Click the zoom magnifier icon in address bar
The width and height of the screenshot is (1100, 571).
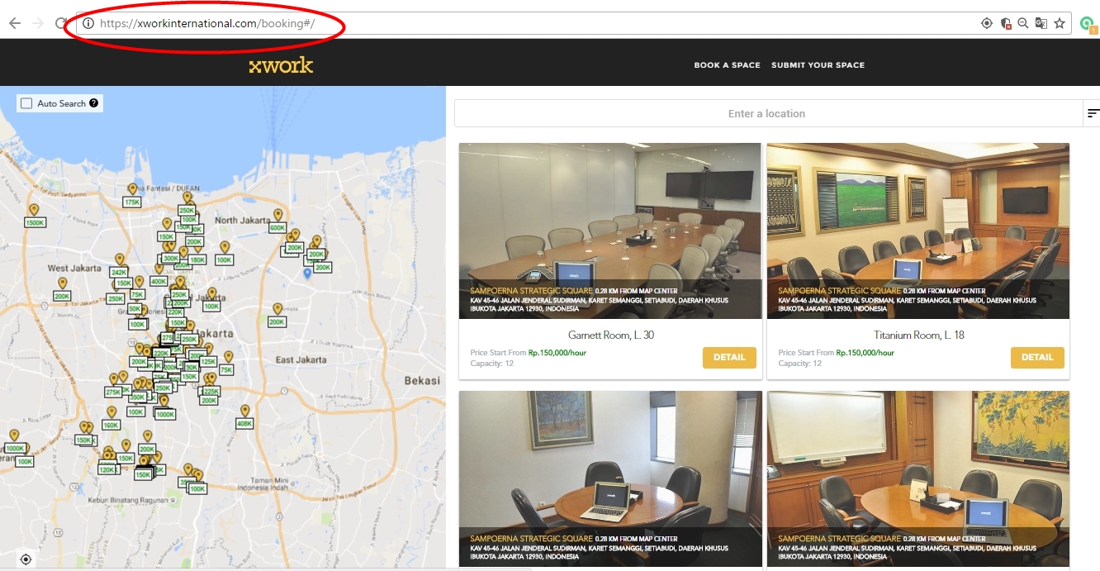[x=1023, y=23]
